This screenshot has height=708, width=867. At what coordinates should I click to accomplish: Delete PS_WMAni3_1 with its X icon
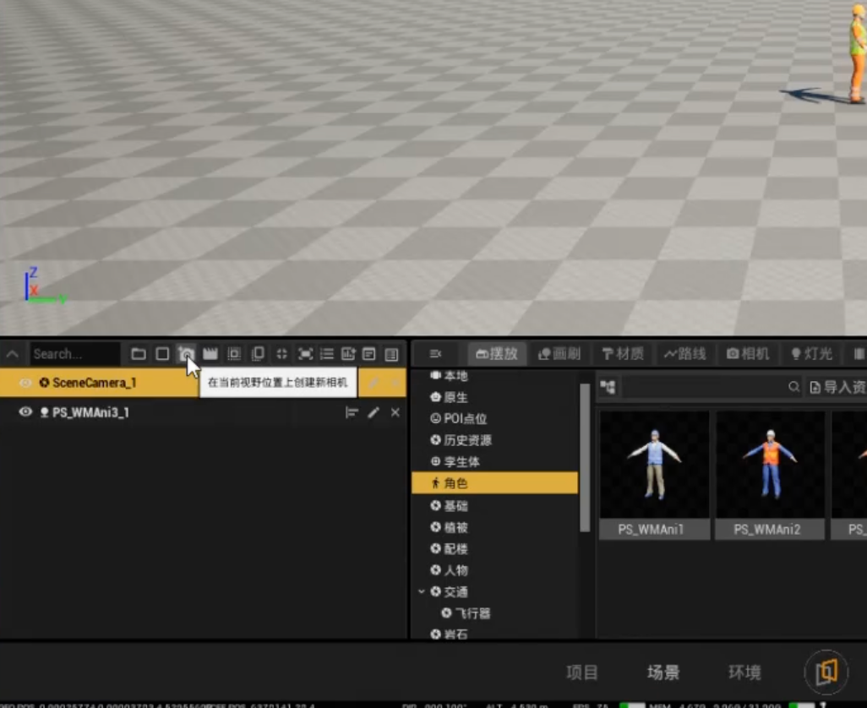[395, 412]
